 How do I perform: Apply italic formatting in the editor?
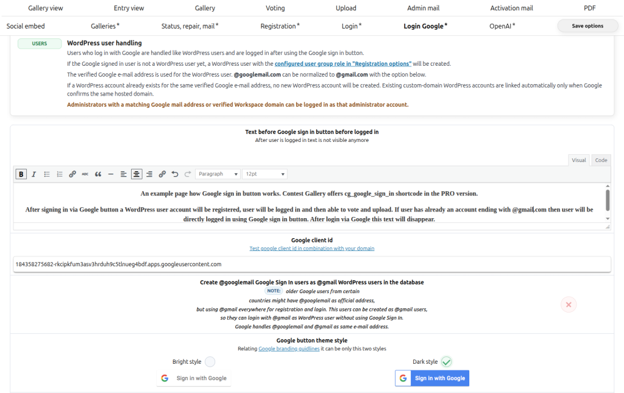[34, 174]
